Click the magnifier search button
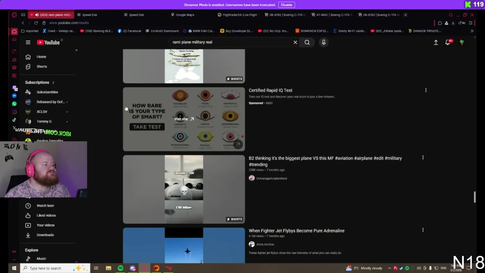The image size is (485, 273). pos(307,42)
